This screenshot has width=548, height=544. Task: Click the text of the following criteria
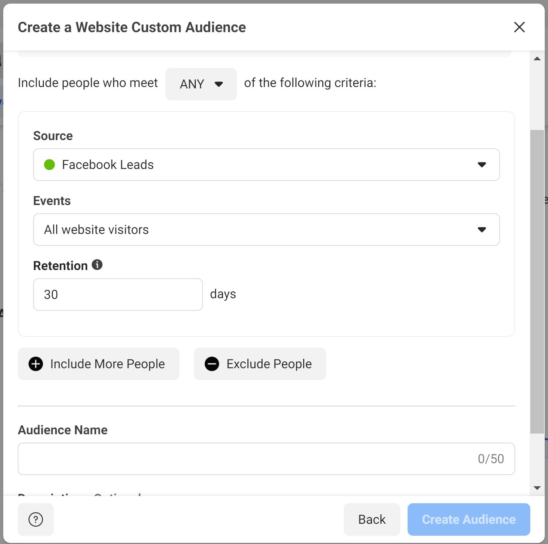[310, 83]
